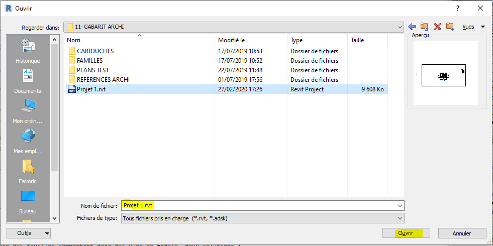Select Favoris in the places sidebar
Viewport: 493px width, 246px height.
28,172
